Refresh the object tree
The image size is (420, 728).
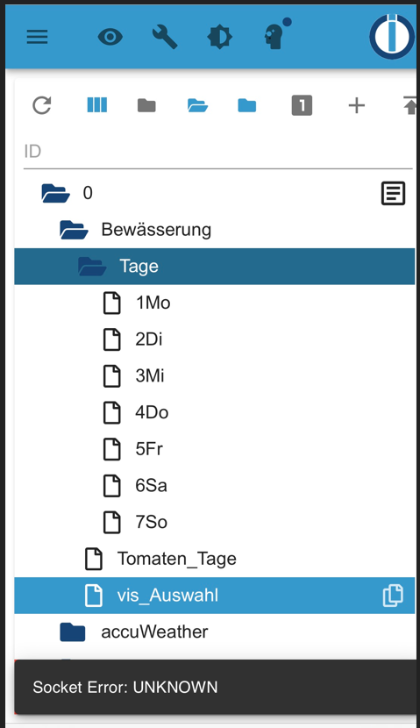click(42, 105)
